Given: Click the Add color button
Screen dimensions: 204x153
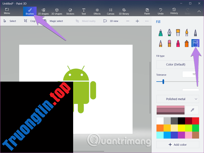Looking at the screenshot, I should pos(177,145).
